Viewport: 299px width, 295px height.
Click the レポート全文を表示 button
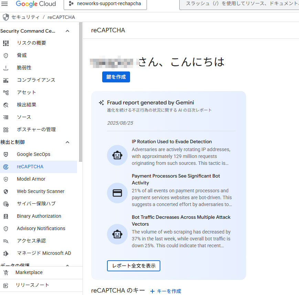(x=134, y=266)
